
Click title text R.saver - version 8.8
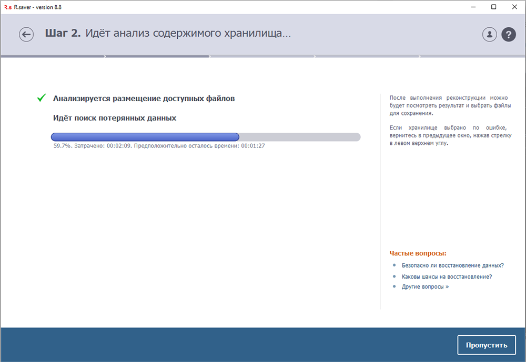[x=37, y=7]
